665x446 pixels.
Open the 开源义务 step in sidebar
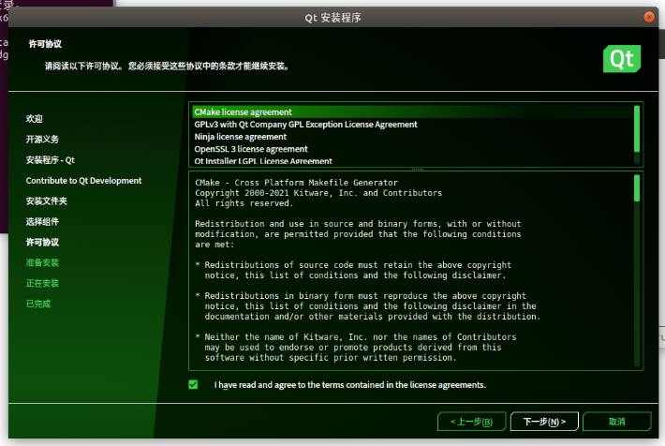(x=42, y=140)
